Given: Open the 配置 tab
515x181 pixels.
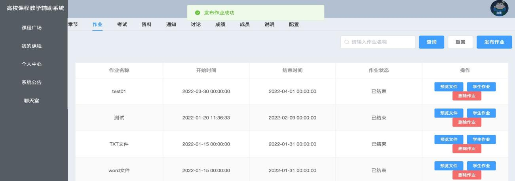Looking at the screenshot, I should click(294, 24).
